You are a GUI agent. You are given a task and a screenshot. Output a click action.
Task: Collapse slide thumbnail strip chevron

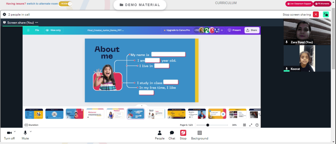point(142,106)
